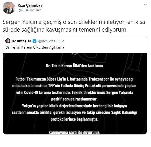Viewport: 151px width, 147px height.
Task: Open the @Besiktas handle in quoted tweet
Action: 47,41
